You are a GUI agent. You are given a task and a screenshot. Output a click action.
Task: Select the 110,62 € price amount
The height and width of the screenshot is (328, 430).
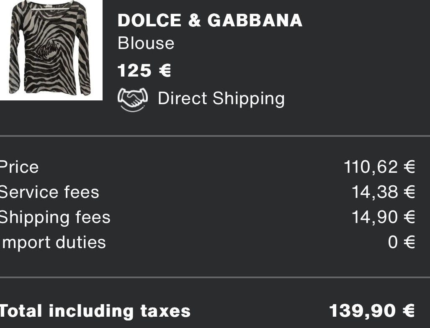[x=379, y=167]
